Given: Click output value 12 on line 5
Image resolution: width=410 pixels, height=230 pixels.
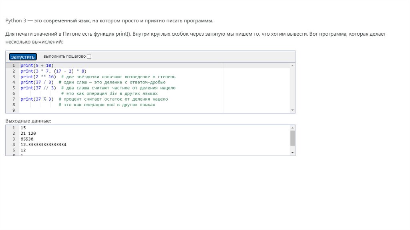Looking at the screenshot, I should [x=23, y=150].
